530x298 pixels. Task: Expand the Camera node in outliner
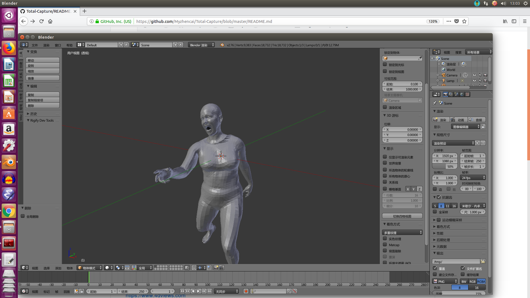click(x=438, y=75)
